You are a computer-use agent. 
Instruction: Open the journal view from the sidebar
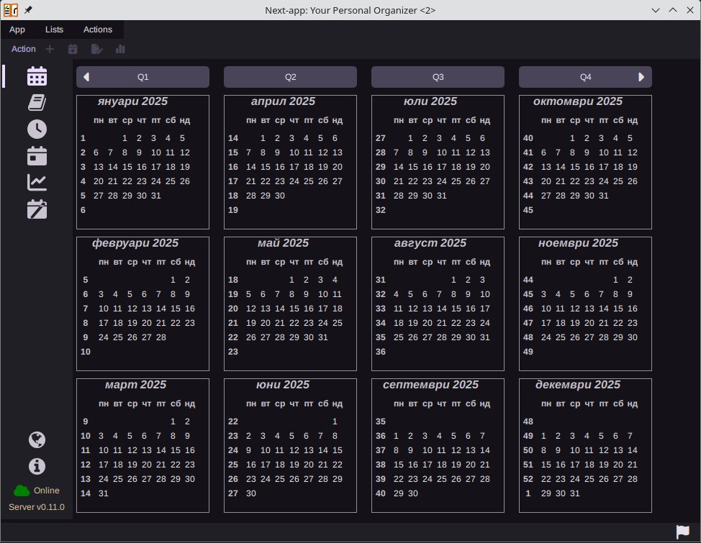(37, 101)
